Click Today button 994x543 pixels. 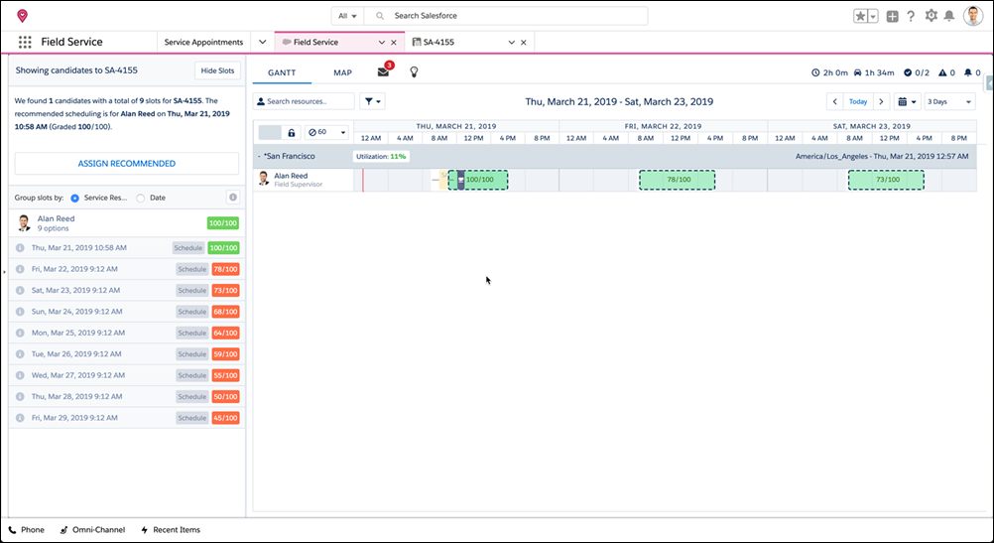coord(858,101)
